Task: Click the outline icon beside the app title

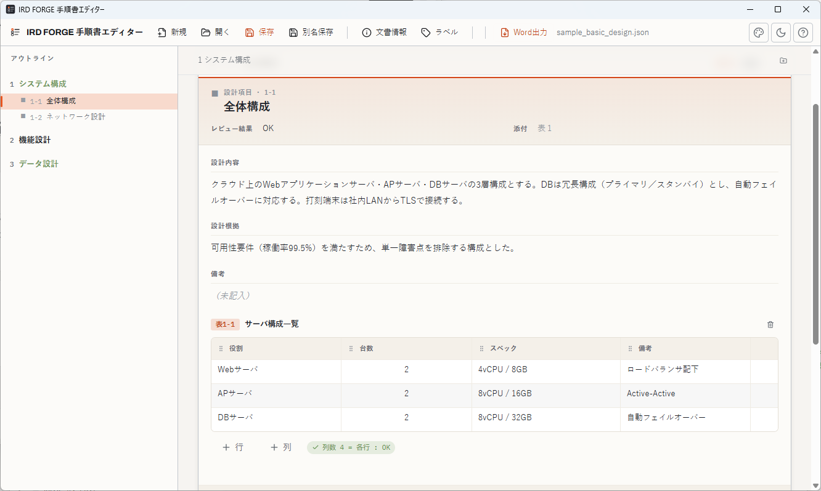Action: [x=15, y=32]
